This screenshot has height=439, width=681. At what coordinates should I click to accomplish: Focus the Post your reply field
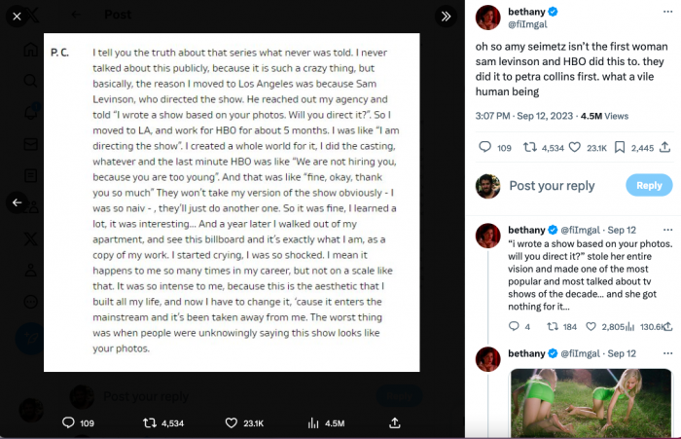click(x=552, y=186)
